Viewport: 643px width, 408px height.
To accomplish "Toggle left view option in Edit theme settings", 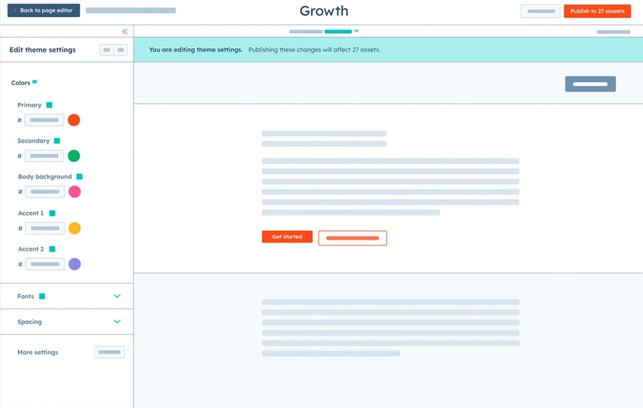I will [x=107, y=50].
